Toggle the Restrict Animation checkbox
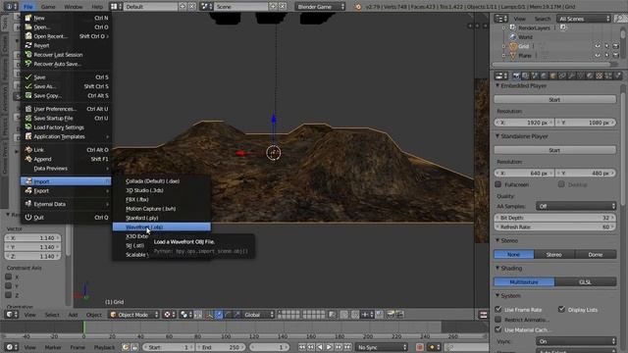The image size is (628, 353). (x=498, y=320)
